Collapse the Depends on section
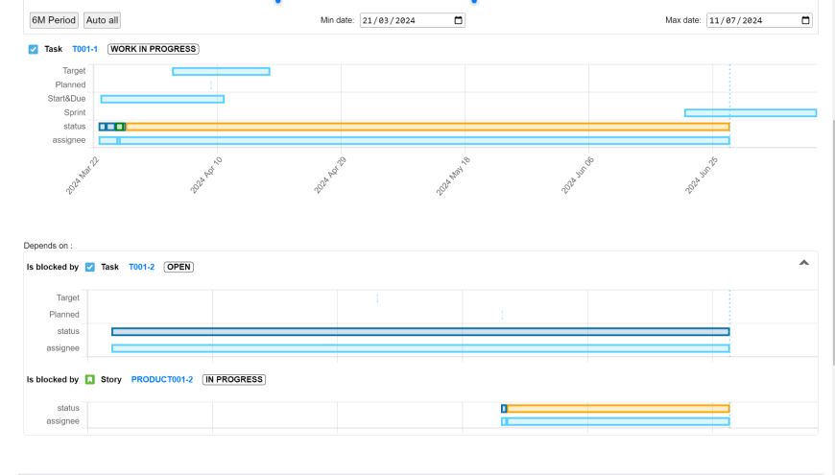835x475 pixels. pyautogui.click(x=804, y=263)
